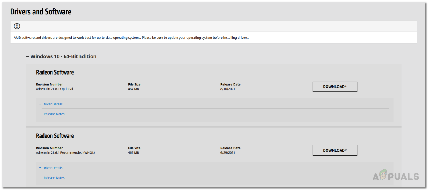
Task: Click the minus icon beside Windows 10 heading
Action: point(27,56)
